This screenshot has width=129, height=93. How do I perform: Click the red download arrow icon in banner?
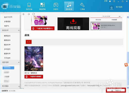tap(73, 22)
